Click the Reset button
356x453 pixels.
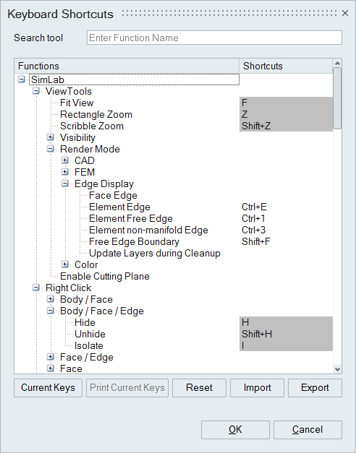199,388
